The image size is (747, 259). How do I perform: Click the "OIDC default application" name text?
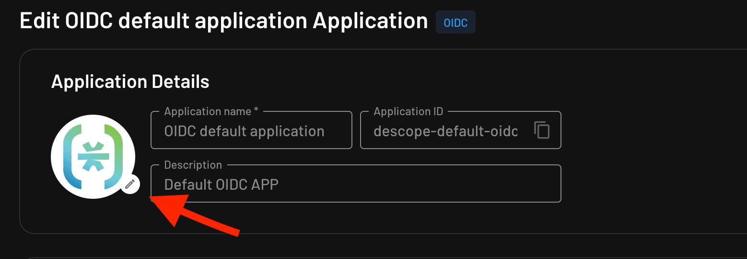click(x=244, y=131)
